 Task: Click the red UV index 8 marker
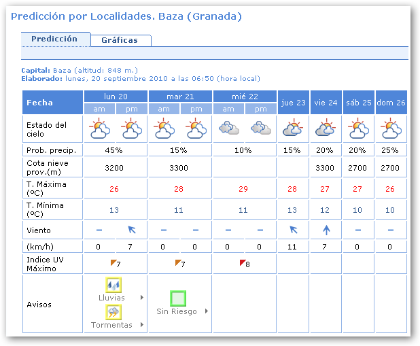point(241,263)
